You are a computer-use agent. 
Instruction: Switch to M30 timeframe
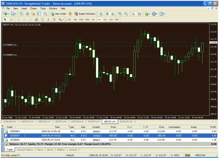87,20
